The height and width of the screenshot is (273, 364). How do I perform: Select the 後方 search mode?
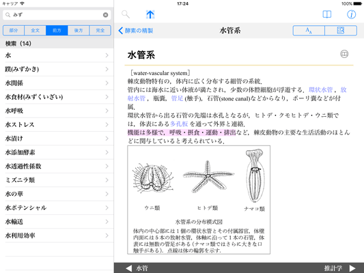click(x=79, y=31)
